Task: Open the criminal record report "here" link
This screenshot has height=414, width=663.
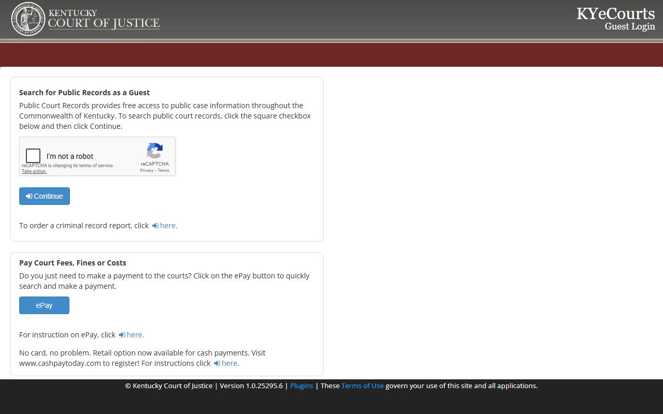Action: pos(168,226)
